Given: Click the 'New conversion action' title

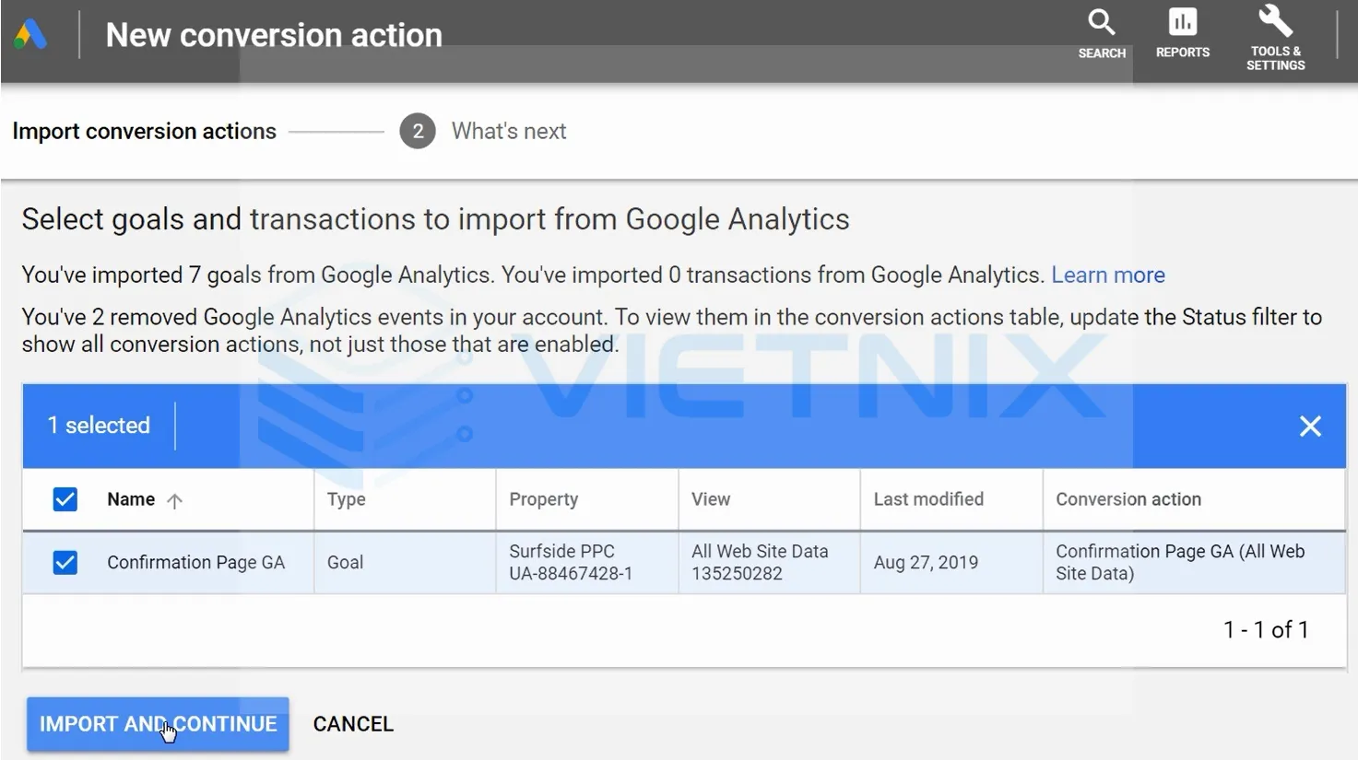Looking at the screenshot, I should [x=274, y=35].
